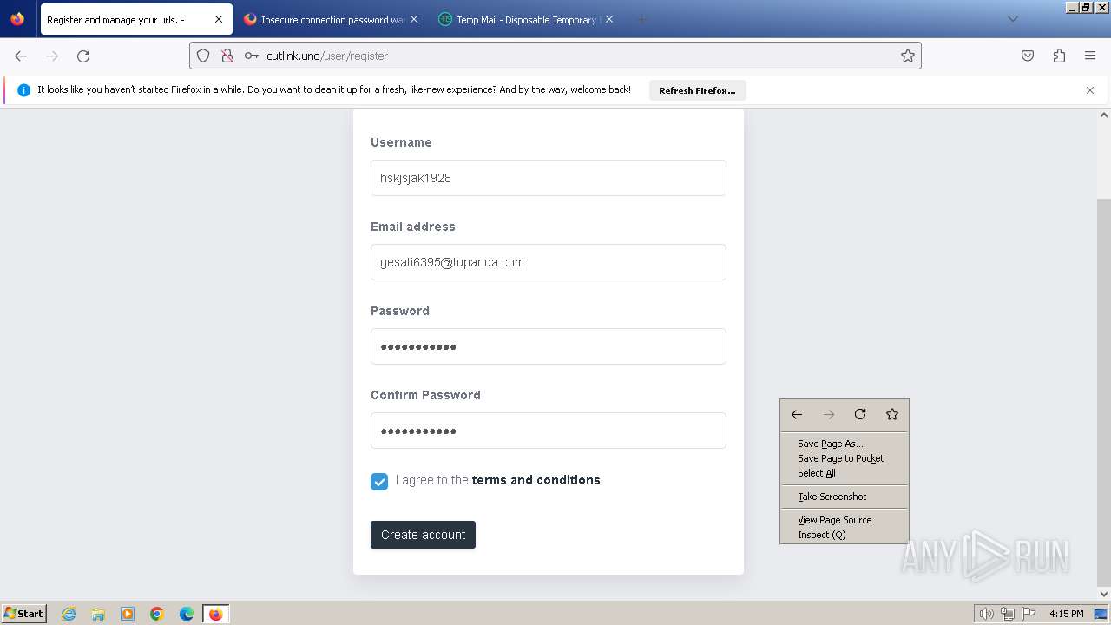Screen dimensions: 1111x625
Task: Click Bookmark star in context menu
Action: 892,415
